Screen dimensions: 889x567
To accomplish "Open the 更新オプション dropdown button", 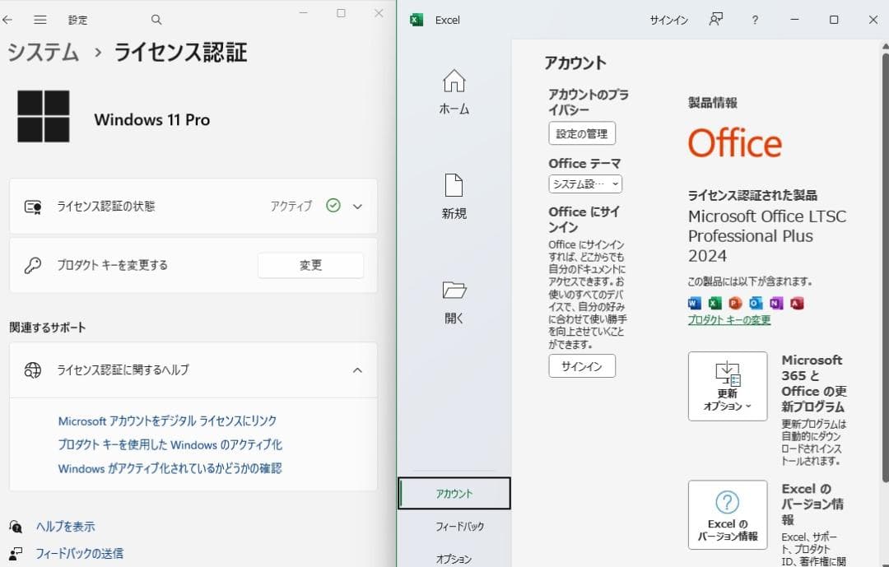I will pyautogui.click(x=728, y=386).
